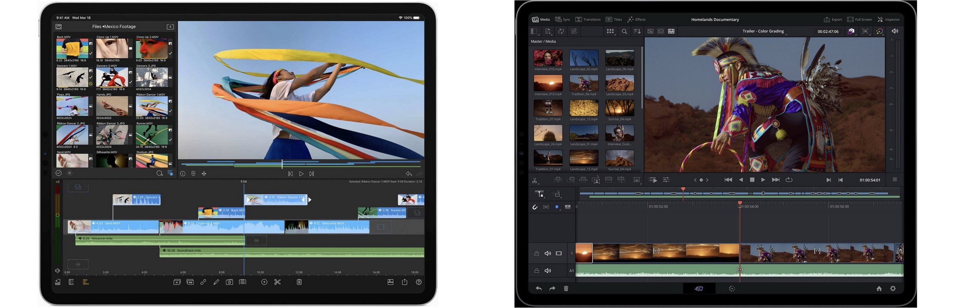Select the scissors split tool in LumaFusion toolbar
Image resolution: width=955 pixels, height=308 pixels.
click(277, 282)
